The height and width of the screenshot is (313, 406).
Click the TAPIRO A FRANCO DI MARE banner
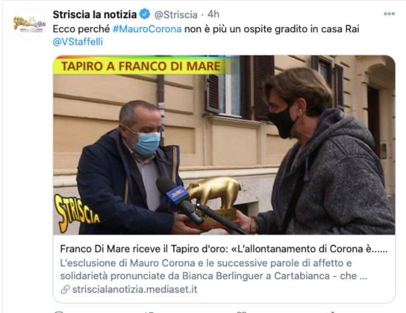[x=140, y=66]
